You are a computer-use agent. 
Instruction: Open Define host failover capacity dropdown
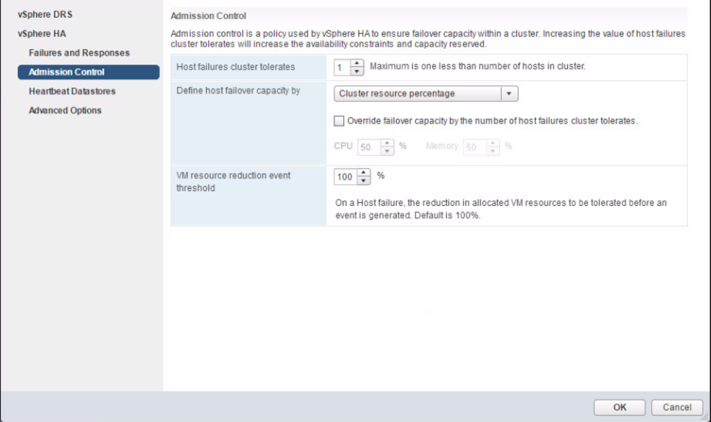pyautogui.click(x=426, y=94)
